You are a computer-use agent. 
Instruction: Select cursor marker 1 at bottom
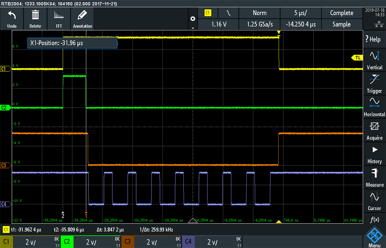(x=86, y=215)
